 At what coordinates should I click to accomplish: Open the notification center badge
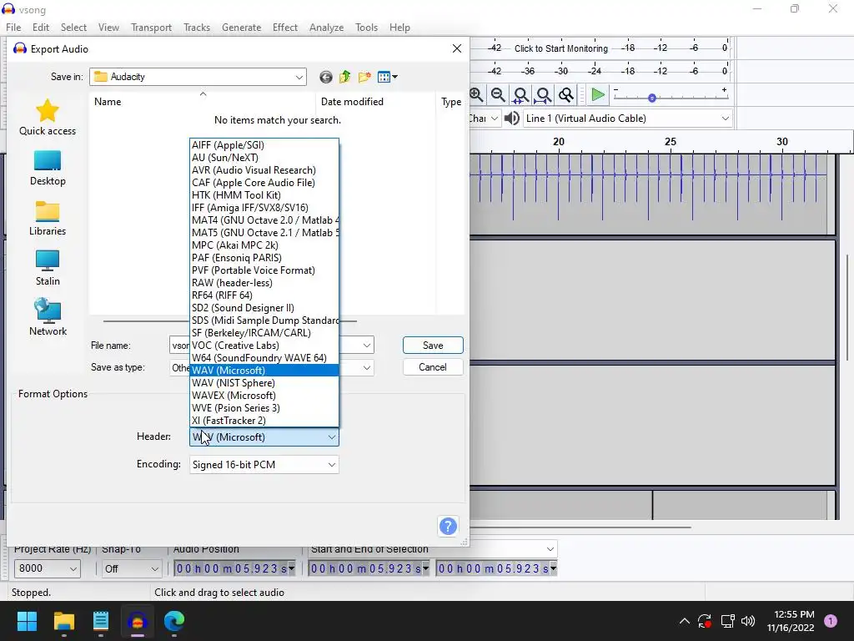pyautogui.click(x=830, y=620)
